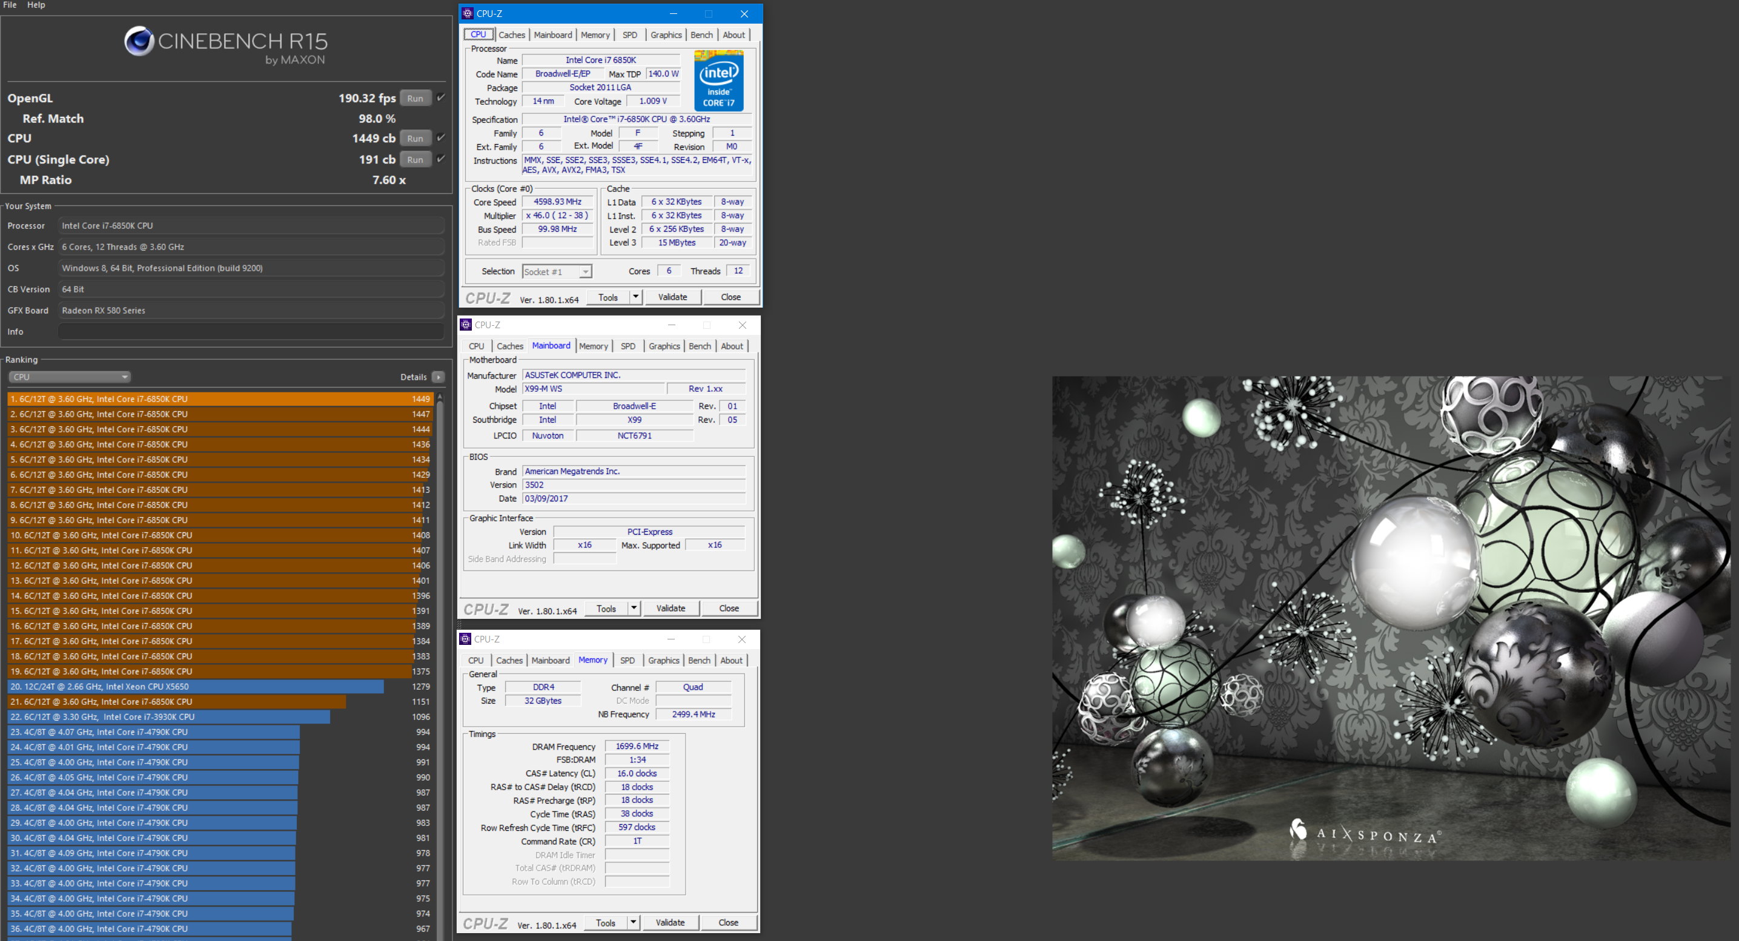Expand the Tools arrow in the Memory window

[632, 922]
